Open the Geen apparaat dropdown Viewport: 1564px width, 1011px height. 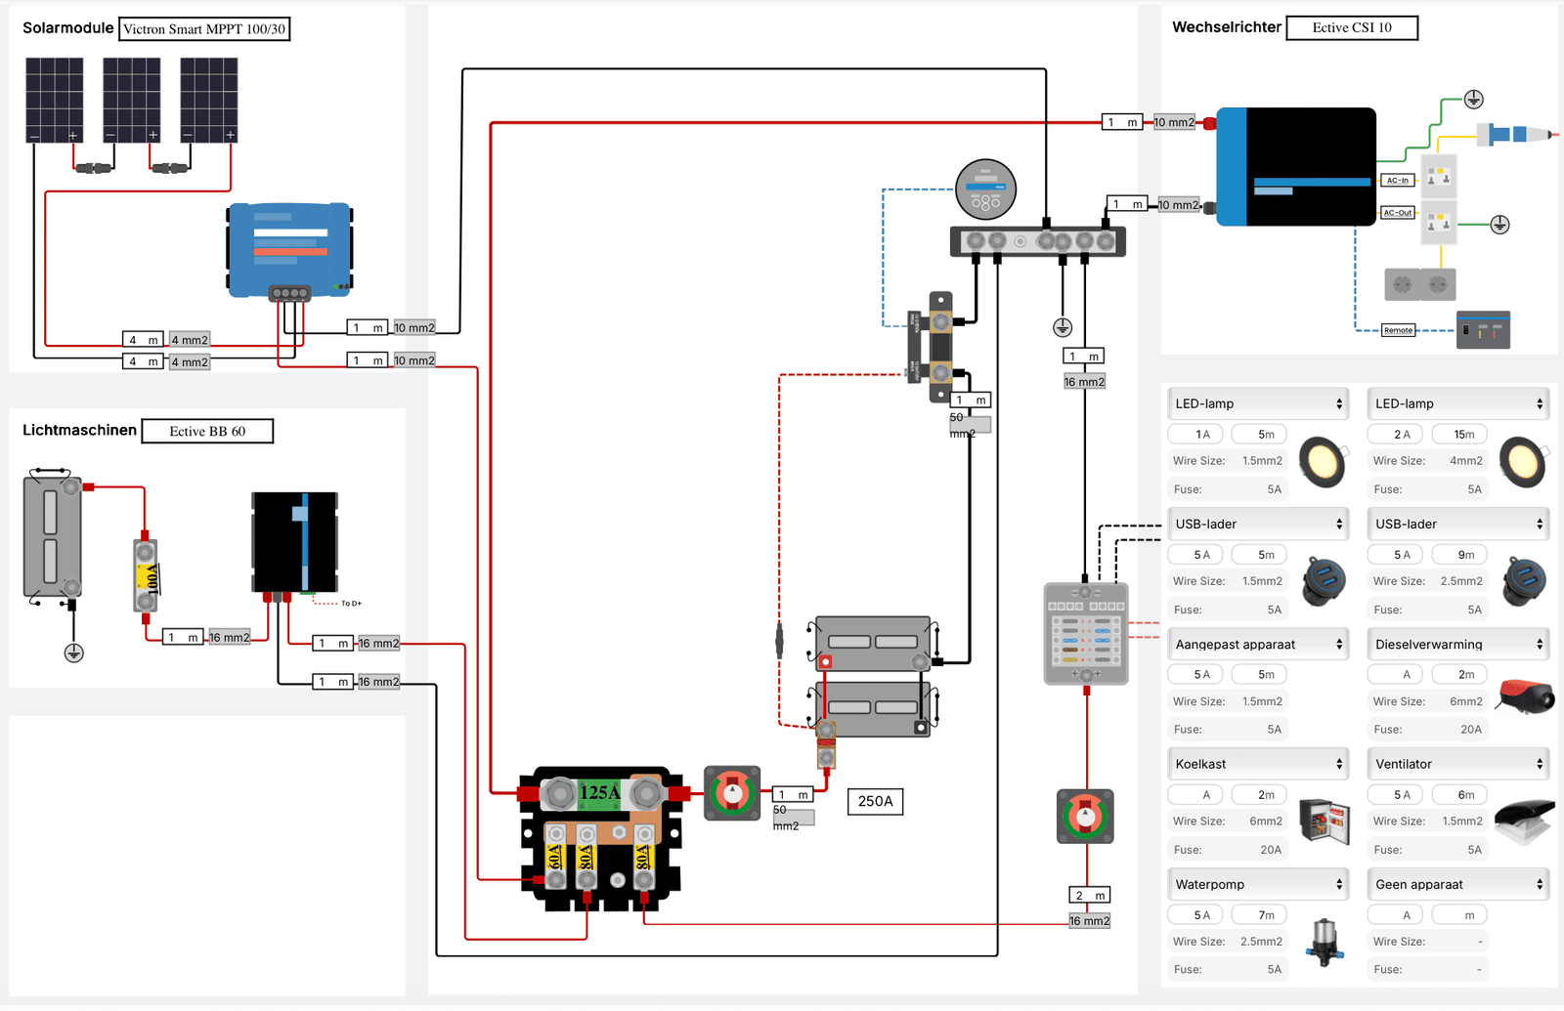click(1457, 883)
